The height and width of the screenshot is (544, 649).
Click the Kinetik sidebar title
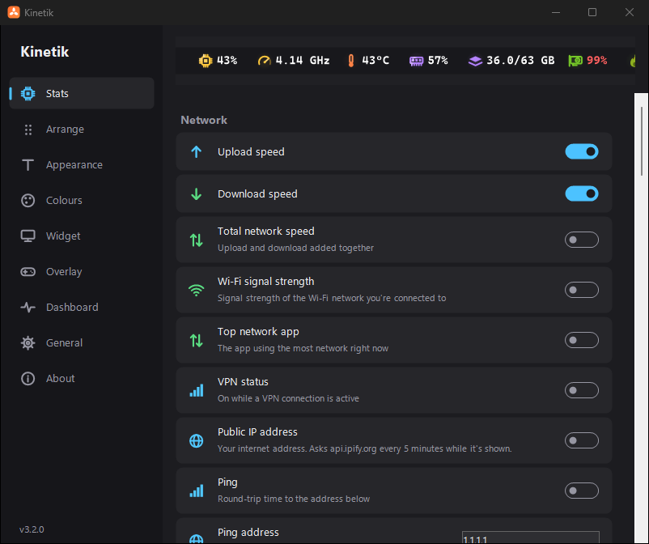coord(45,52)
